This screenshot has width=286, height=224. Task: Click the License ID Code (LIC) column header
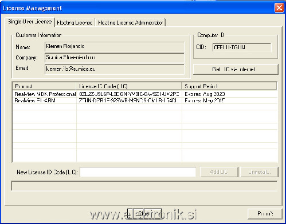tap(129, 86)
